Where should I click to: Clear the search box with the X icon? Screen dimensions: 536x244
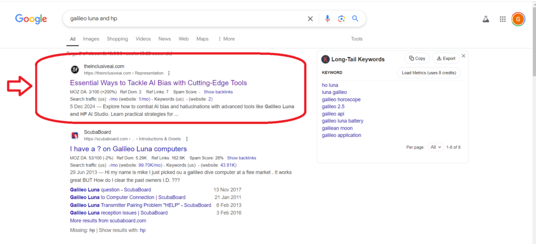pos(310,19)
